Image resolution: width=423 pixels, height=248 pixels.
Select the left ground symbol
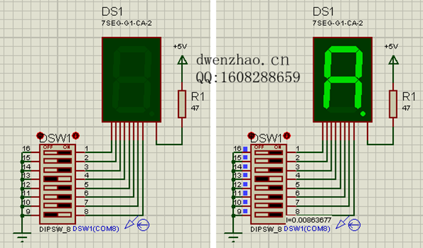22,237
